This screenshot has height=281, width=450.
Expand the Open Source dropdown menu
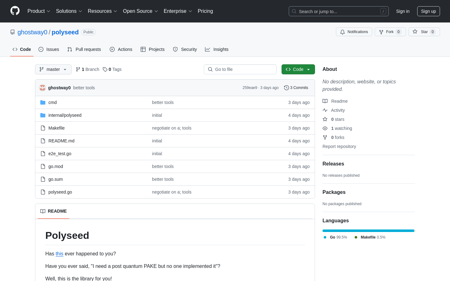click(141, 11)
